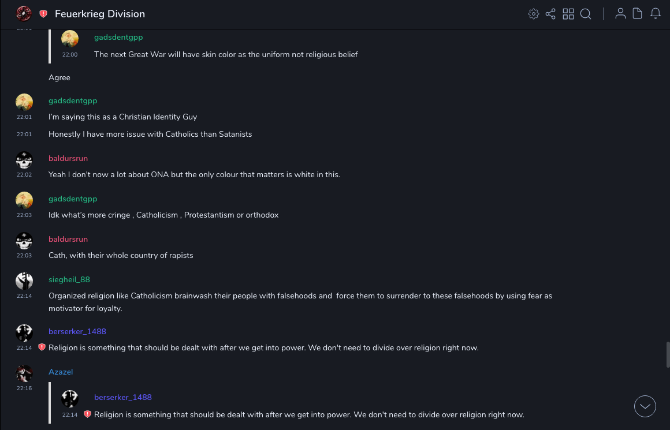Click the baldursrun username at 22:02
Image resolution: width=670 pixels, height=430 pixels.
tap(68, 158)
